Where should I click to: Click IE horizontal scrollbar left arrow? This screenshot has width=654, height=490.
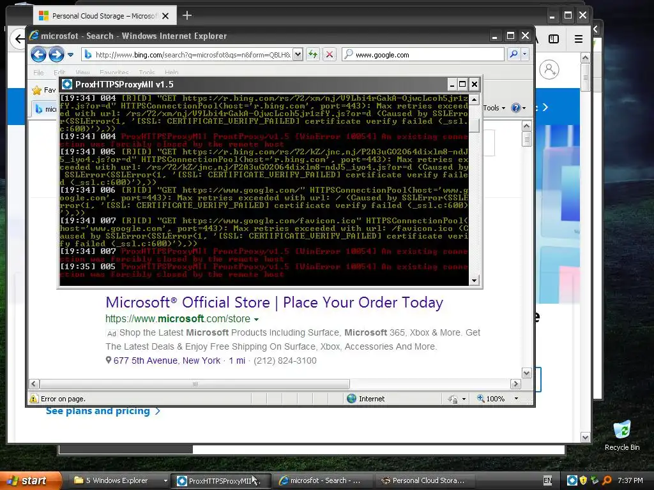34,383
